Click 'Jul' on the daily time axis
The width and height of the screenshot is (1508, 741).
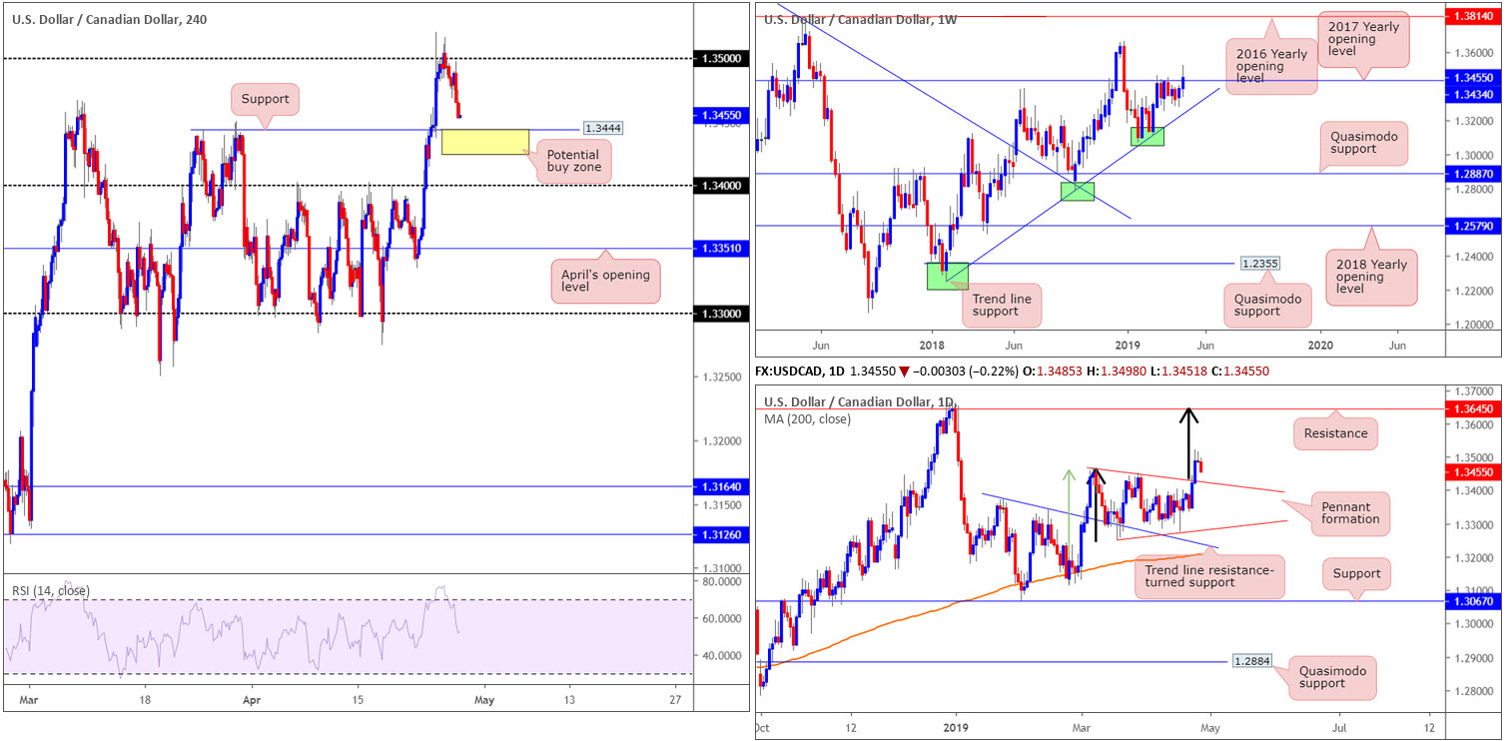(1339, 729)
